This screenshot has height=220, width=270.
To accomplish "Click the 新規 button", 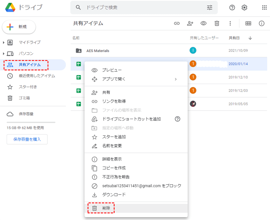I will (19, 27).
